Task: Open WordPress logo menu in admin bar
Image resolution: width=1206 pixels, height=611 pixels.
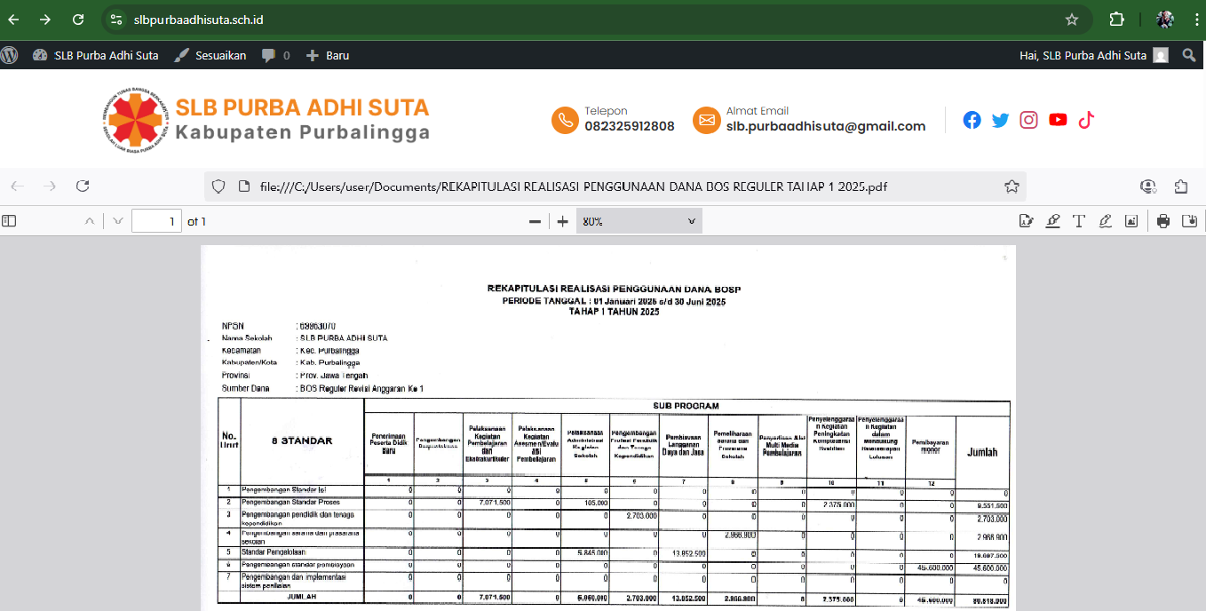Action: 10,55
